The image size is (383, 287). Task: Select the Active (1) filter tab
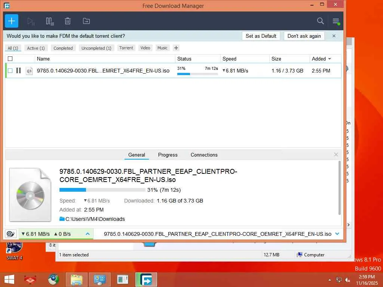[x=36, y=48]
